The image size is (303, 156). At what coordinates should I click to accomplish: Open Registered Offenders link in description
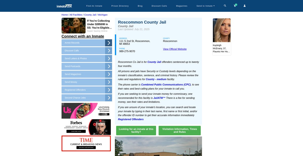pyautogui.click(x=131, y=119)
